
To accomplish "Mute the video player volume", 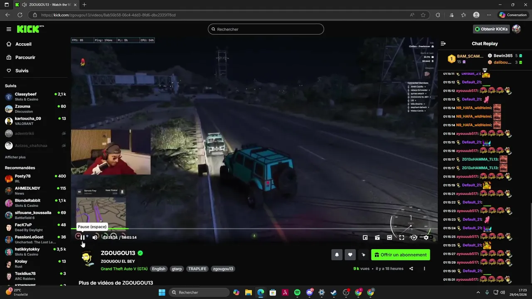I will click(95, 238).
